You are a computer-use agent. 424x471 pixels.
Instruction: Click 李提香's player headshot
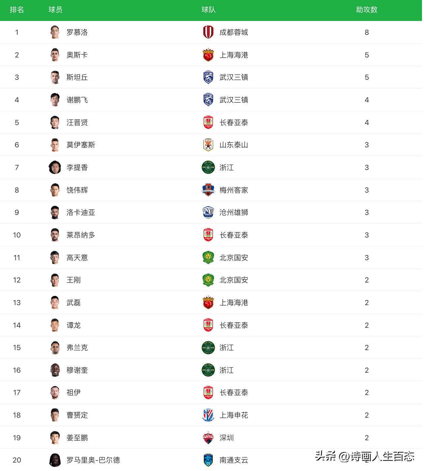click(x=55, y=167)
